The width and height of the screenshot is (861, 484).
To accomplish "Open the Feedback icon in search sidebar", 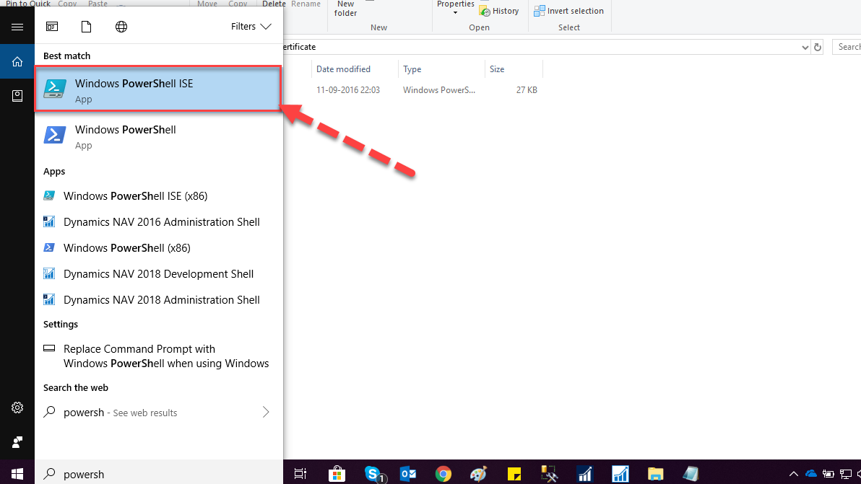I will [x=17, y=442].
